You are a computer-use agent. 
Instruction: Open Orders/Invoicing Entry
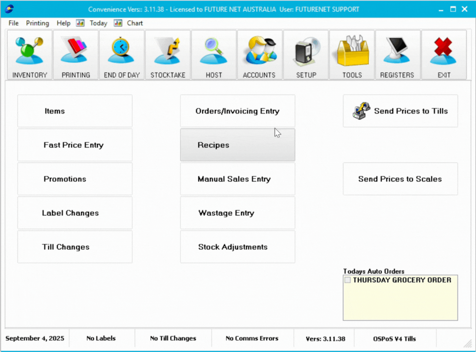(x=237, y=111)
